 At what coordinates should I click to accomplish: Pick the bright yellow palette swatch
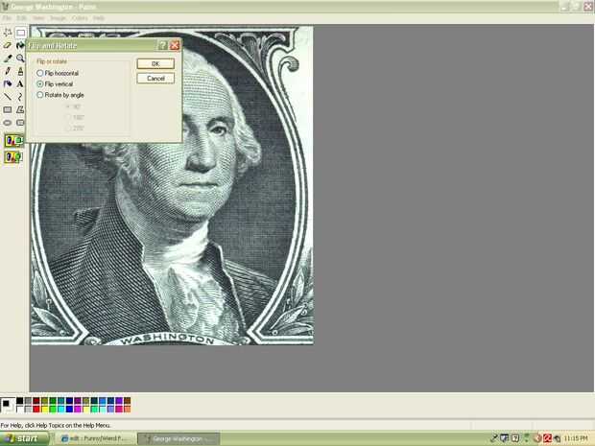45,410
